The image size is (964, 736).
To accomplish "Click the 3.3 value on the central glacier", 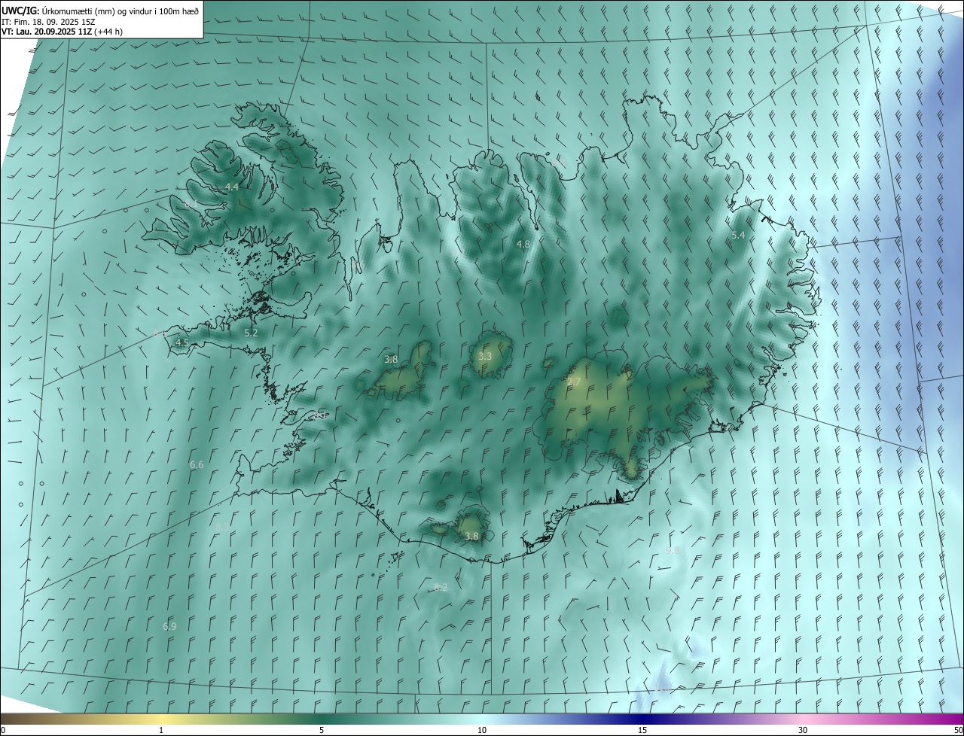I will [485, 356].
